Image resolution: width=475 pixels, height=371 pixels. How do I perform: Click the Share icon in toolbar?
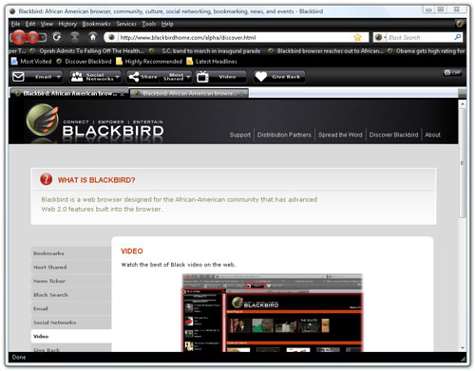point(134,77)
